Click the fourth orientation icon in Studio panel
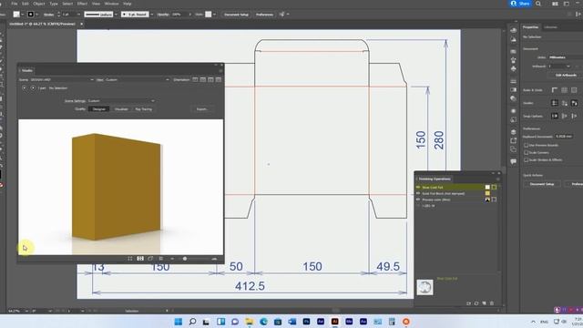Image resolution: width=583 pixels, height=328 pixels. (219, 79)
